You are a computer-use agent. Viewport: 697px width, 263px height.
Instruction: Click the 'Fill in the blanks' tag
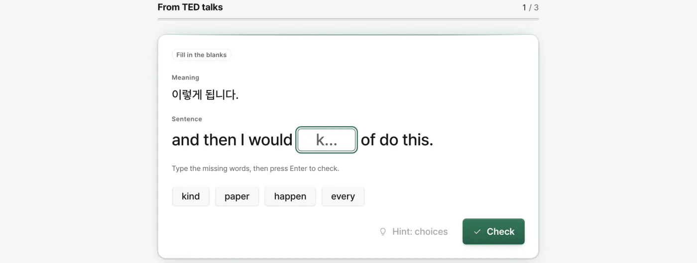tap(202, 55)
